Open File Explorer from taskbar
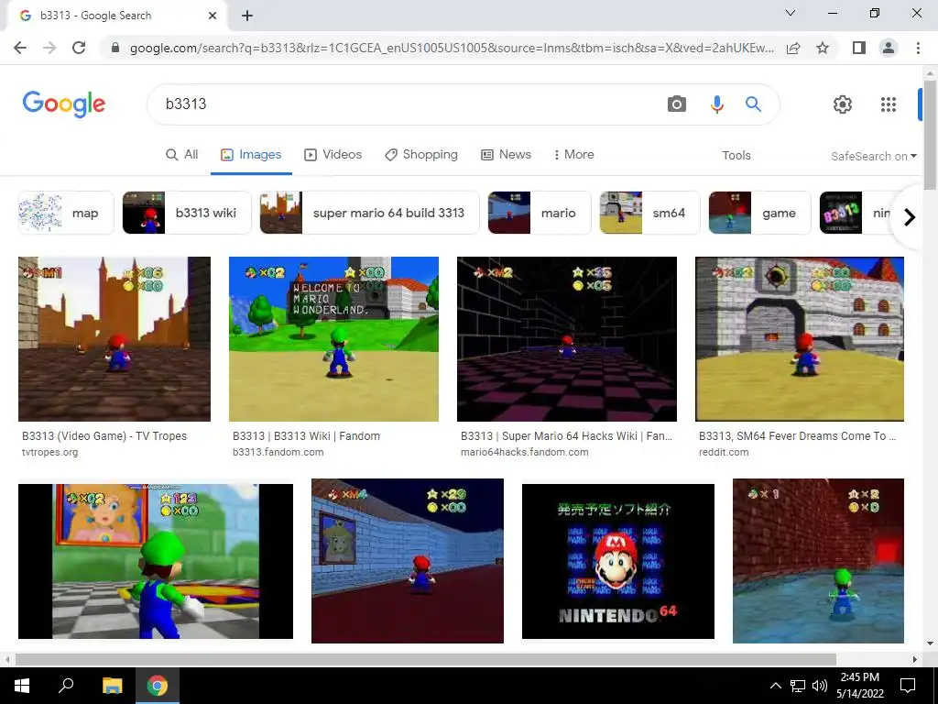Viewport: 938px width, 704px height. [112, 686]
